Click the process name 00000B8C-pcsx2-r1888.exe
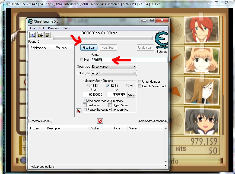235x174 pixels. (99, 33)
